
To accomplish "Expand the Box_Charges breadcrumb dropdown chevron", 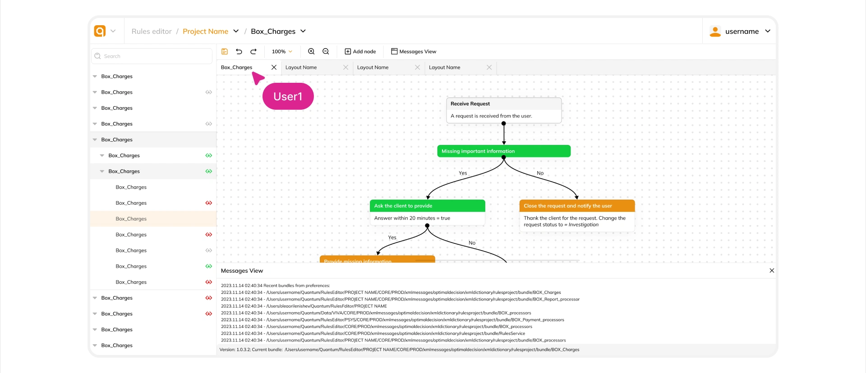I will click(x=303, y=31).
